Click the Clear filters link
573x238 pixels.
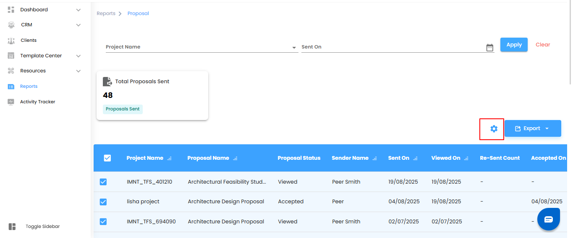[x=543, y=45]
